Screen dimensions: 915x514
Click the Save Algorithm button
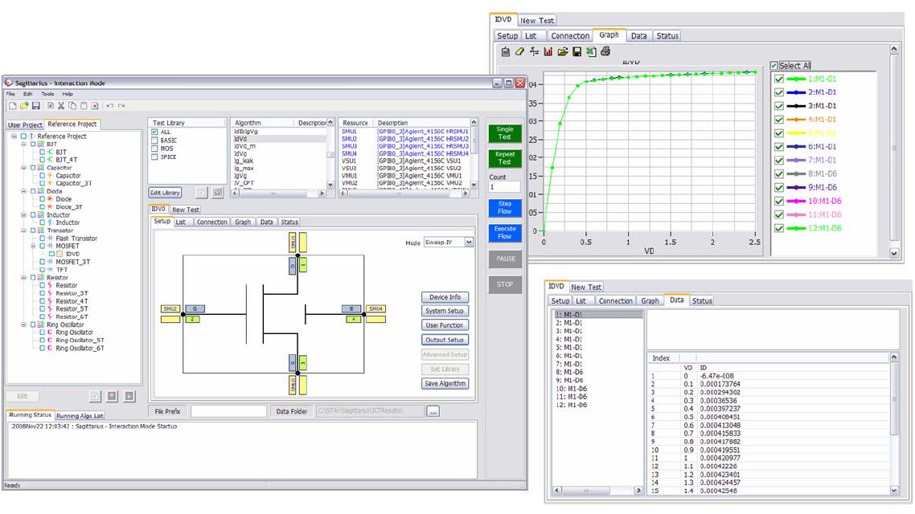(x=445, y=383)
